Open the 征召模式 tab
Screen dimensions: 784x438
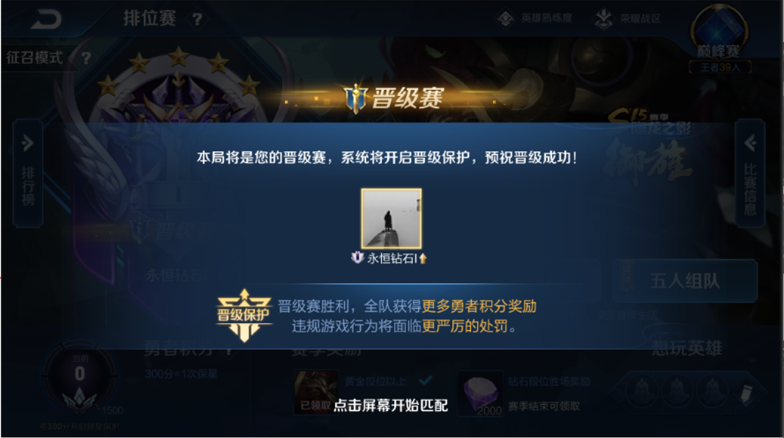coord(34,58)
